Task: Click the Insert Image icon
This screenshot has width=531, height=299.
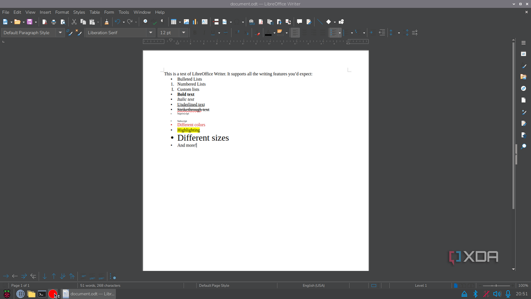Action: click(186, 22)
